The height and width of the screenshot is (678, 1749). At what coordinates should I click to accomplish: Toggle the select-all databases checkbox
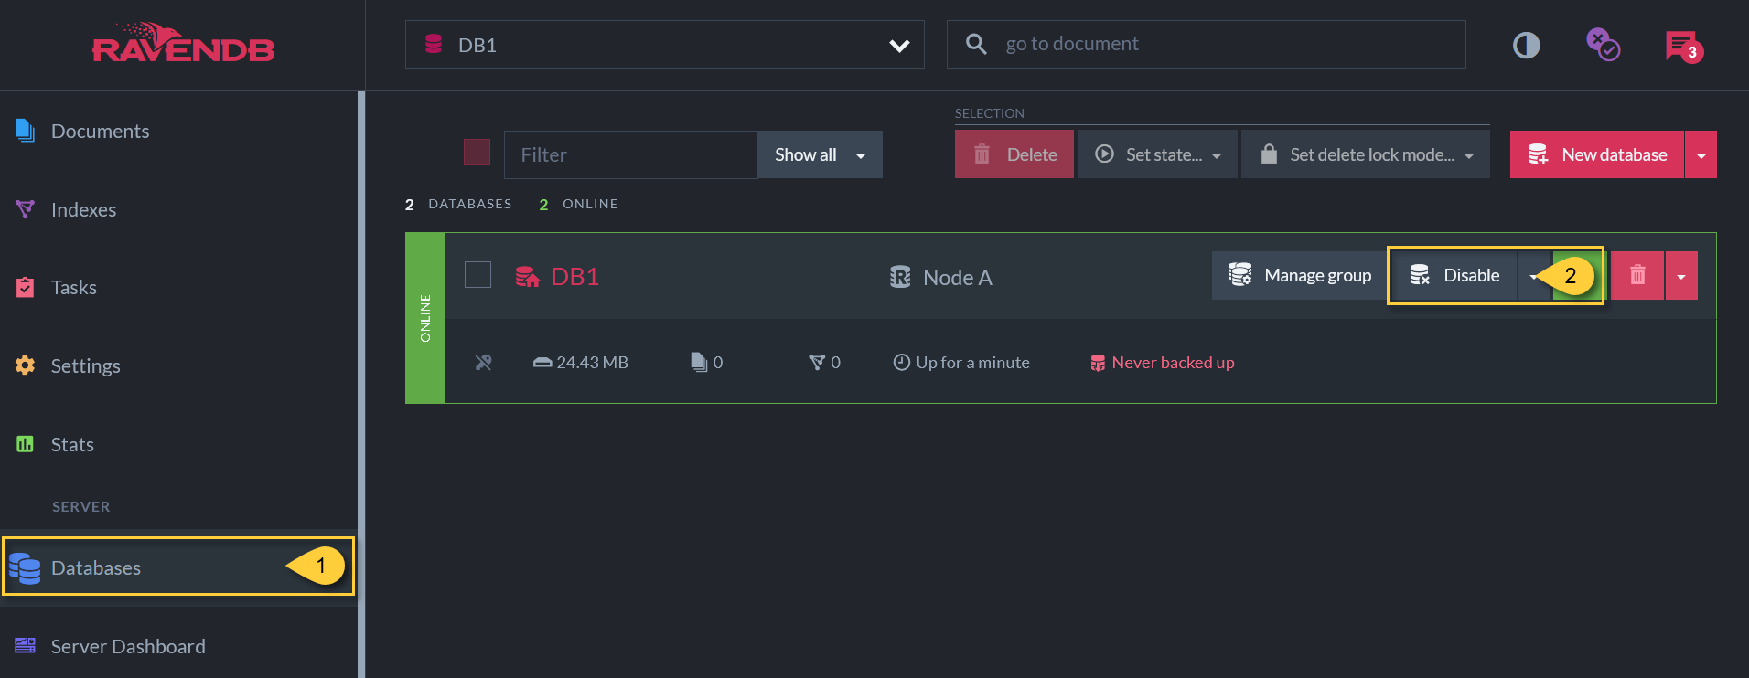477,152
